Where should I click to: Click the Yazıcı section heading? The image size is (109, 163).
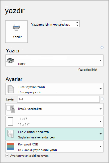click(12, 51)
